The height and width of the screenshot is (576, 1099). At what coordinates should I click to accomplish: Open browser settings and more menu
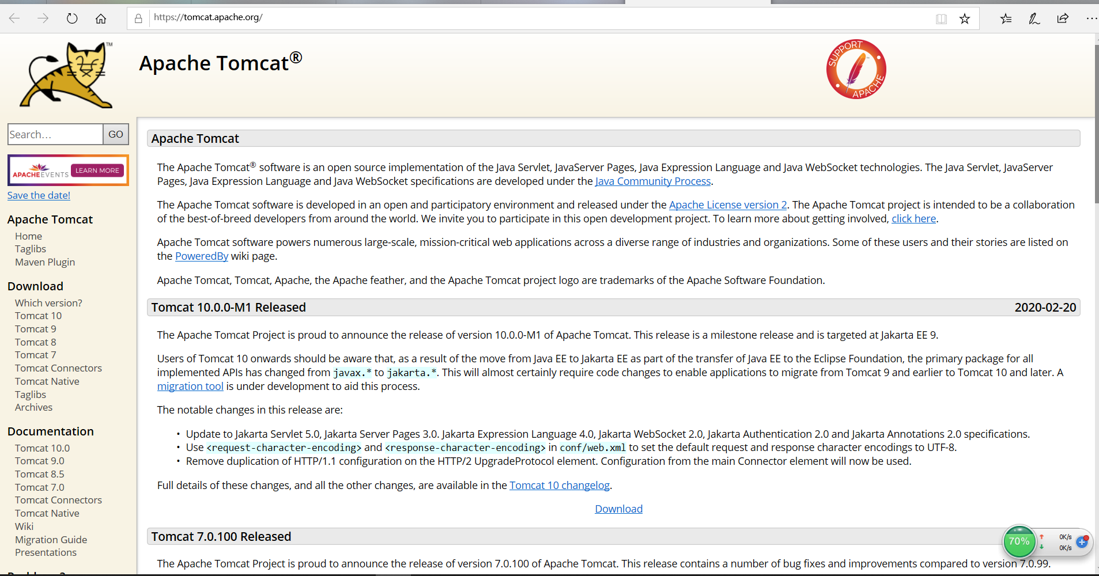[1092, 18]
